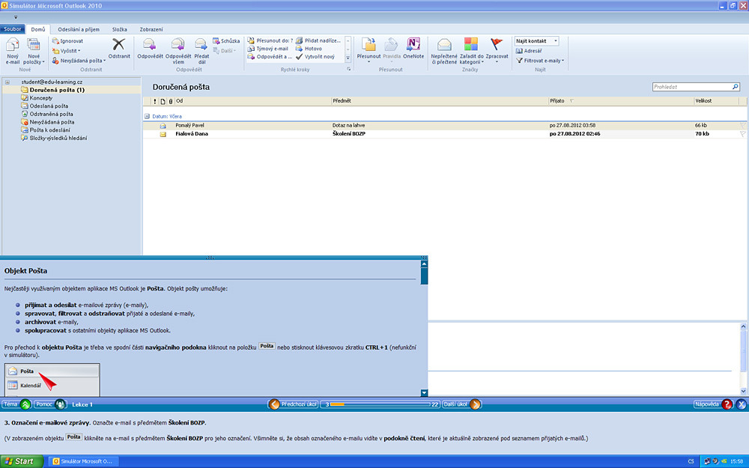Send the message to OneNote
749x468 pixels.
[x=413, y=48]
